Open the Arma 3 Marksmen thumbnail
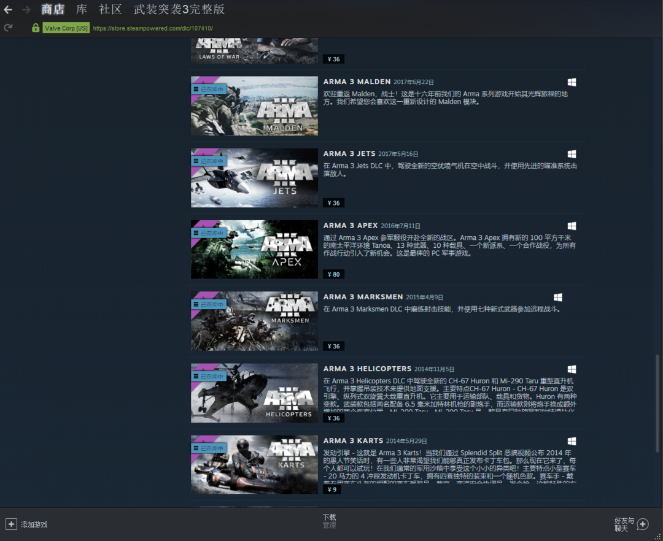The height and width of the screenshot is (541, 663). click(x=254, y=321)
